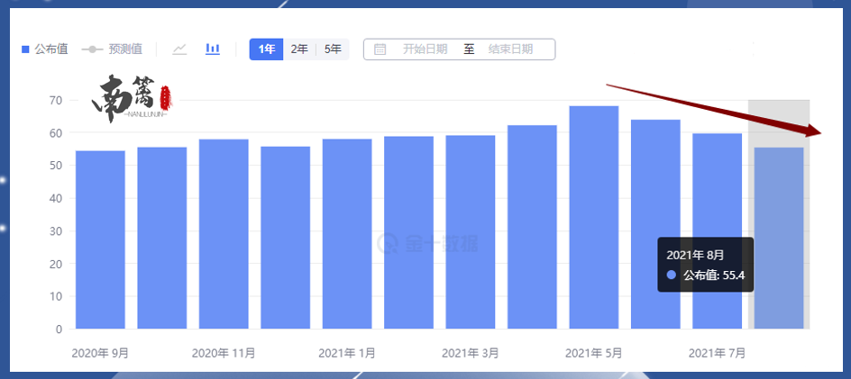Image resolution: width=851 pixels, height=379 pixels.
Task: Click the 2020年 11月 axis label
Action: point(224,354)
